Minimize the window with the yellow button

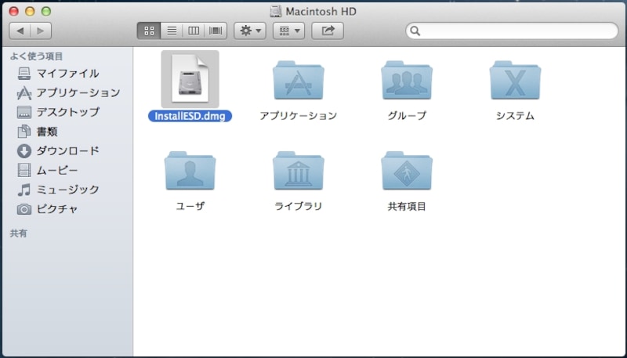tap(30, 11)
